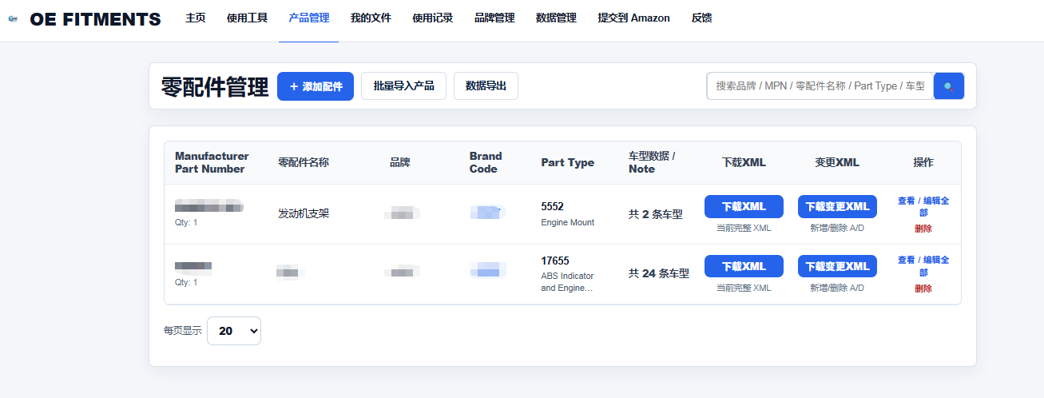Click the Brand Code column header
This screenshot has height=398, width=1044.
pyautogui.click(x=486, y=162)
